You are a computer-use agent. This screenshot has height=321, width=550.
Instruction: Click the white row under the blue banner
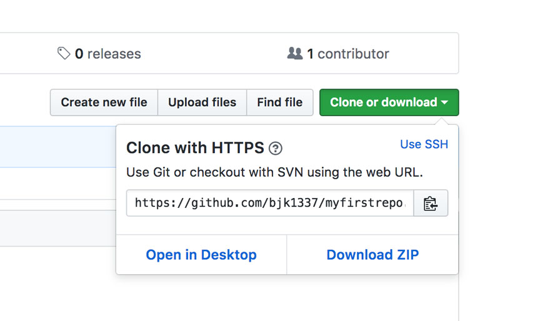pos(56,184)
